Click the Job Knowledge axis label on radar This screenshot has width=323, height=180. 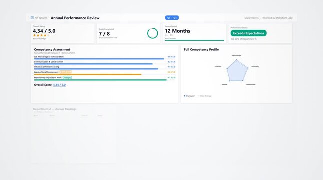pyautogui.click(x=236, y=55)
